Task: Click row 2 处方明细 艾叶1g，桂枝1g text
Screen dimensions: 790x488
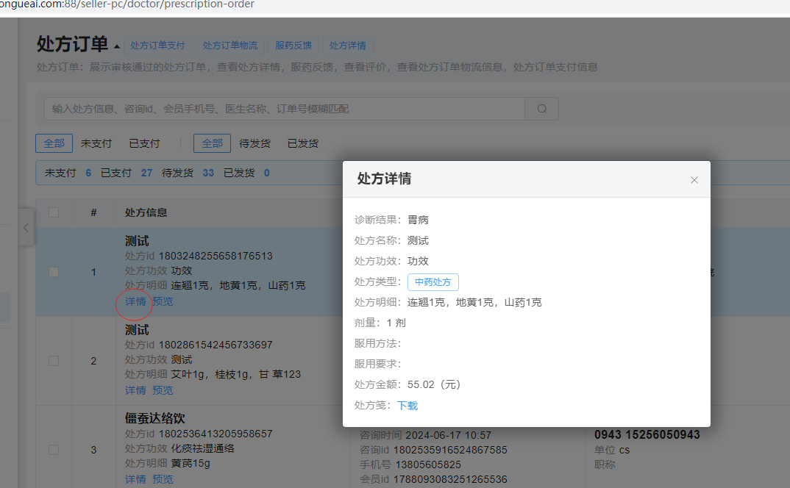Action: pos(236,374)
